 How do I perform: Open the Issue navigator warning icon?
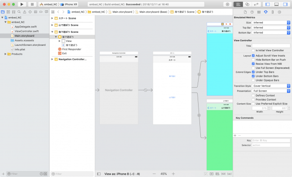25,12
